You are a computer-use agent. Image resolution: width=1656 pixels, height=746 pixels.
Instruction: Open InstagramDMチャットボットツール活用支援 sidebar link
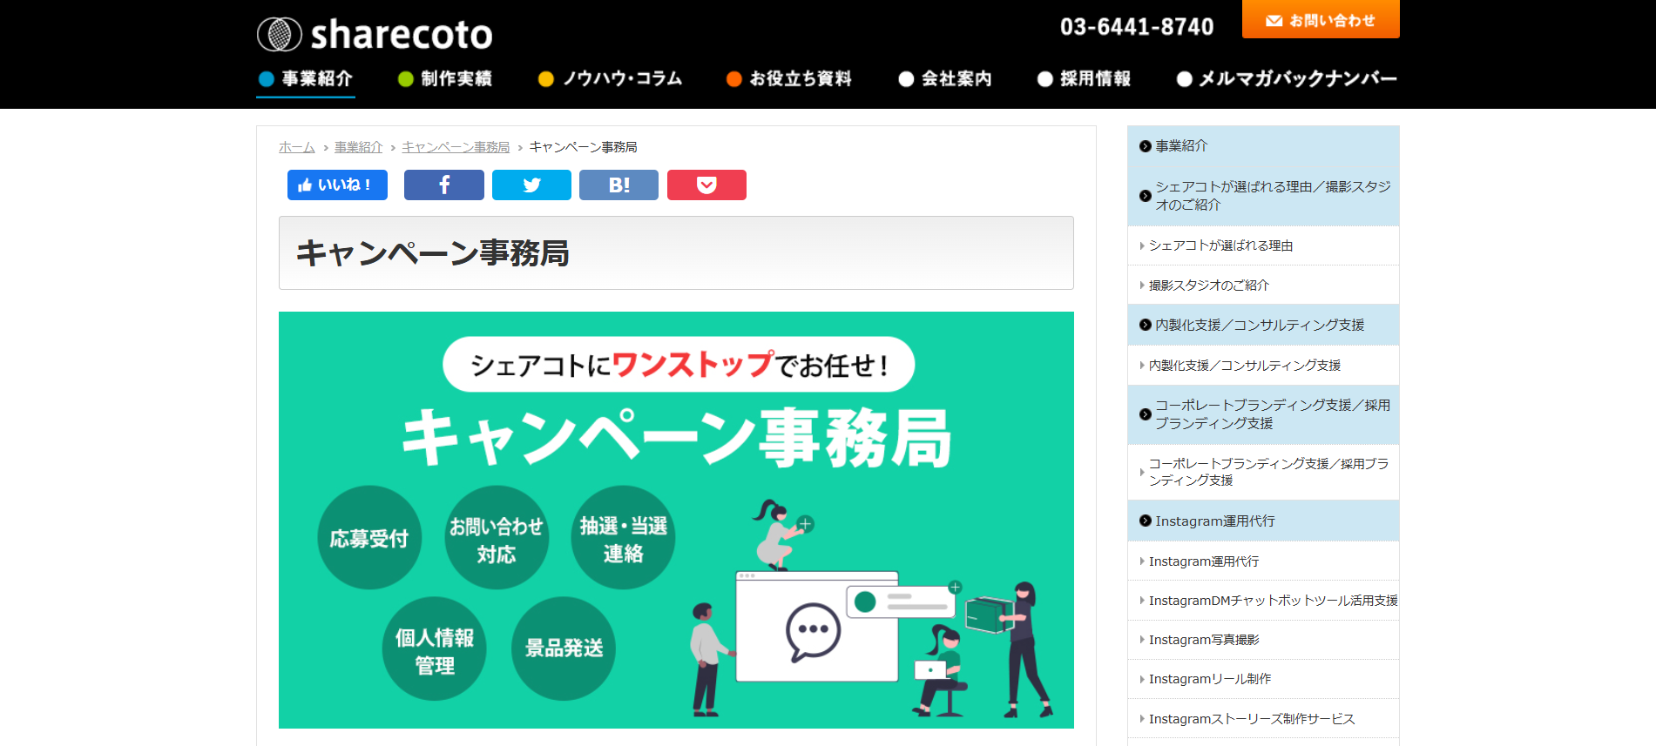point(1272,601)
